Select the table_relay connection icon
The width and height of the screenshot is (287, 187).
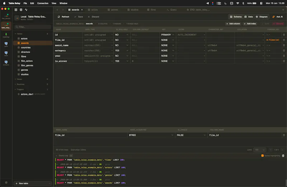point(6,26)
